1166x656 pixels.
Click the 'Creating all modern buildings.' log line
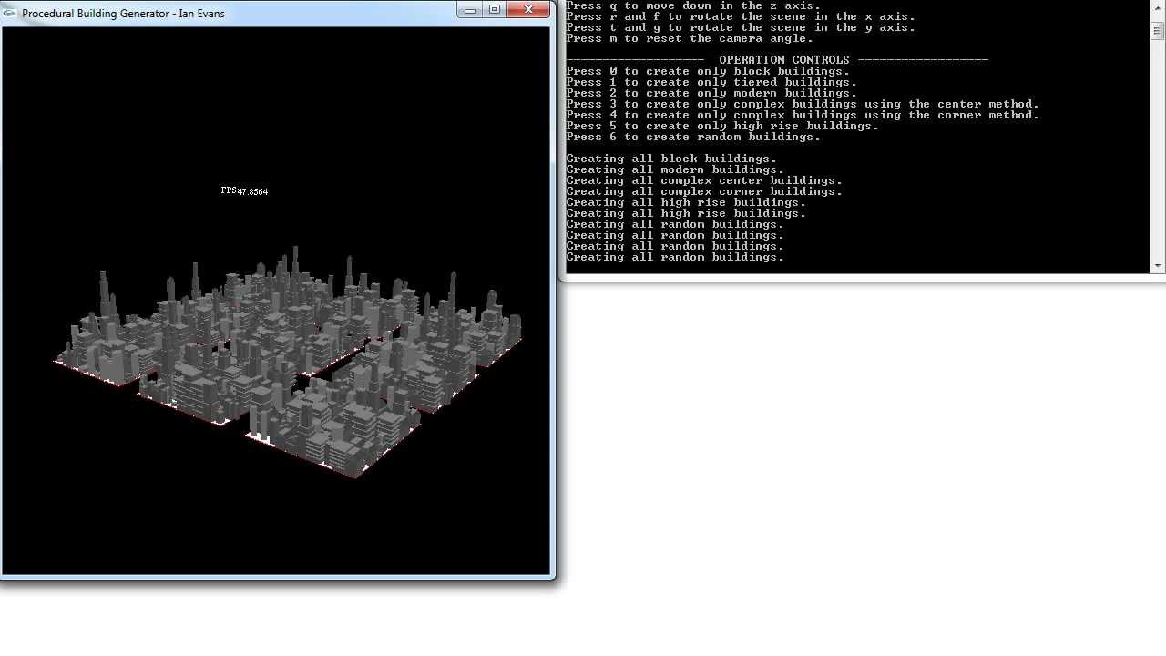tap(675, 169)
